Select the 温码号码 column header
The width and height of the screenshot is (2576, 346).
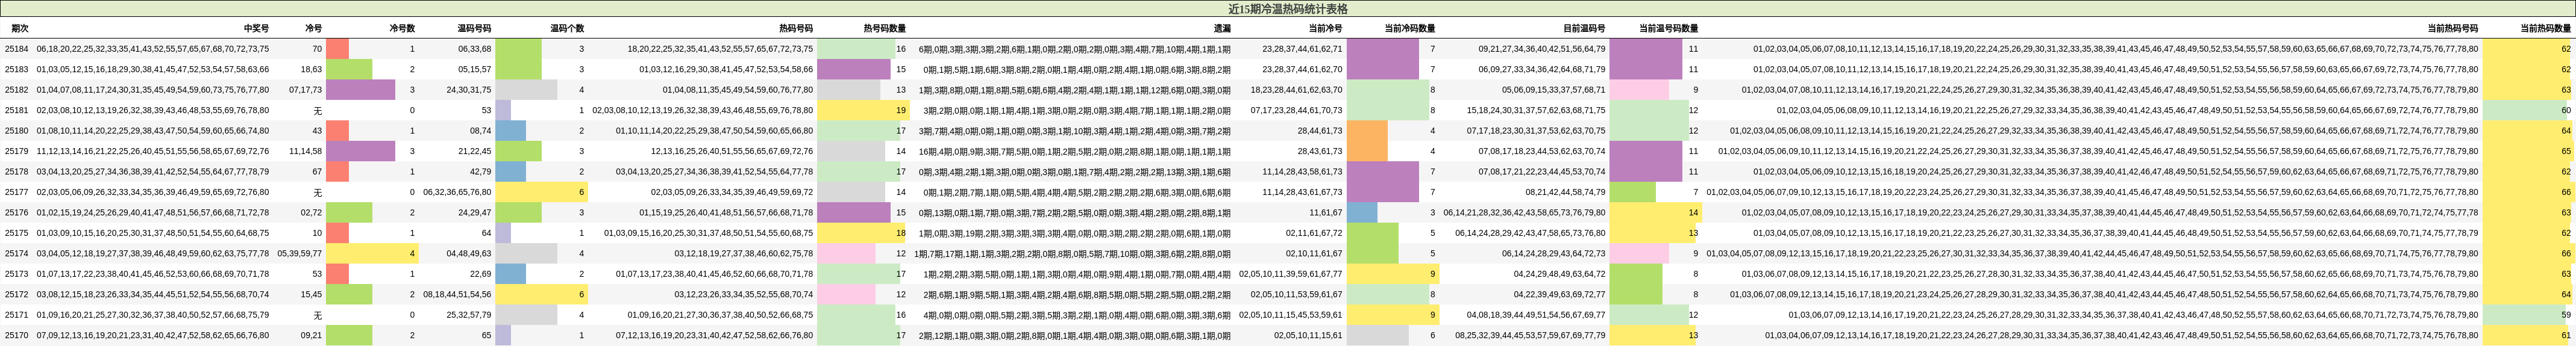pos(474,28)
